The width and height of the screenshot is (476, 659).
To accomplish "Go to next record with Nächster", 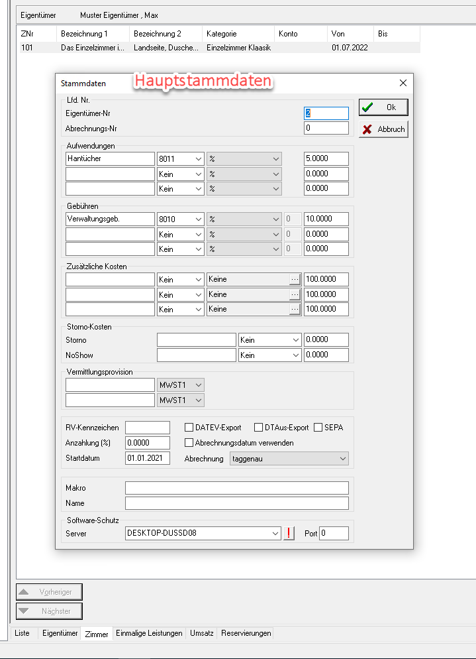I will (49, 611).
